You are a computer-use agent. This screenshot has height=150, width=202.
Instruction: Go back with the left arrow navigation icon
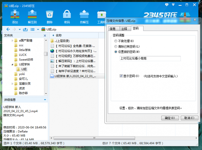[x=8, y=29]
